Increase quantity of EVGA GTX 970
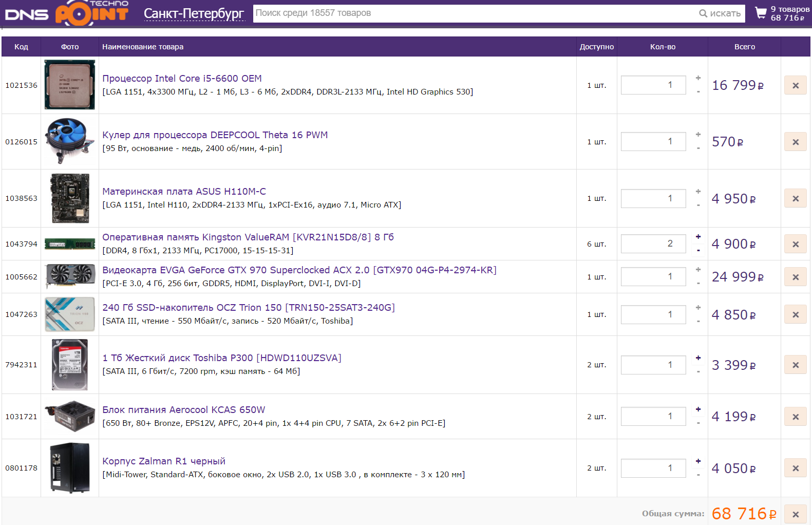Image resolution: width=812 pixels, height=525 pixels. 698,270
